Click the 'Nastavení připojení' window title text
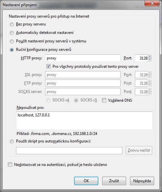Screen dimensions: 162x192 [20, 5]
